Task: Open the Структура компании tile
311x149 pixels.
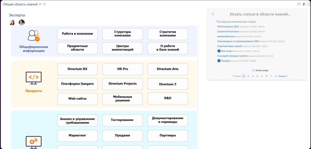Action: (x=122, y=34)
